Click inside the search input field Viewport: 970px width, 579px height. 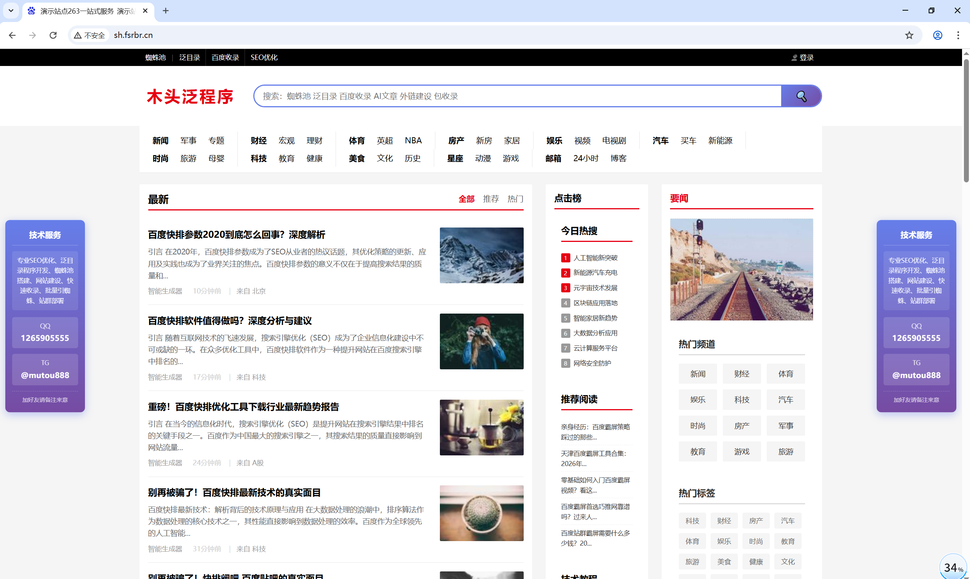[507, 96]
